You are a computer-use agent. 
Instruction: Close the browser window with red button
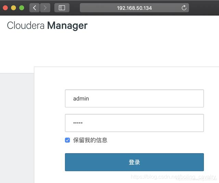pyautogui.click(x=5, y=8)
